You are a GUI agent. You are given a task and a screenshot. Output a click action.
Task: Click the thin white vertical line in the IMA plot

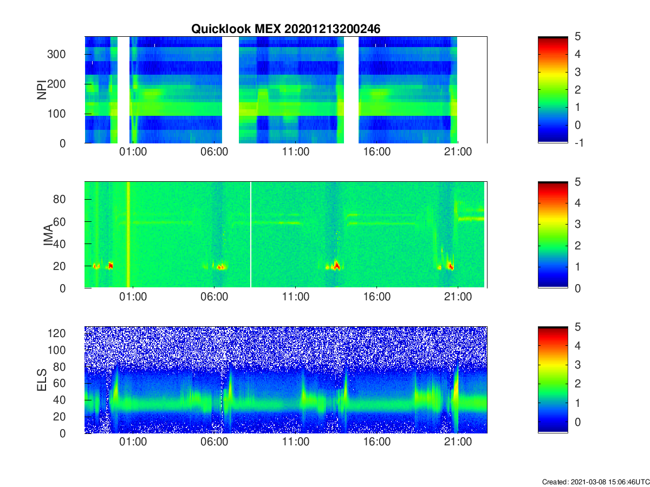tap(251, 235)
